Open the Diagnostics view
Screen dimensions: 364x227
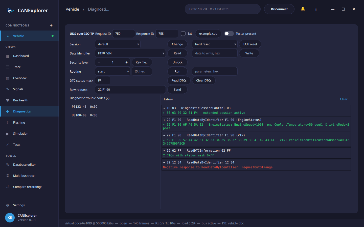tap(29, 111)
